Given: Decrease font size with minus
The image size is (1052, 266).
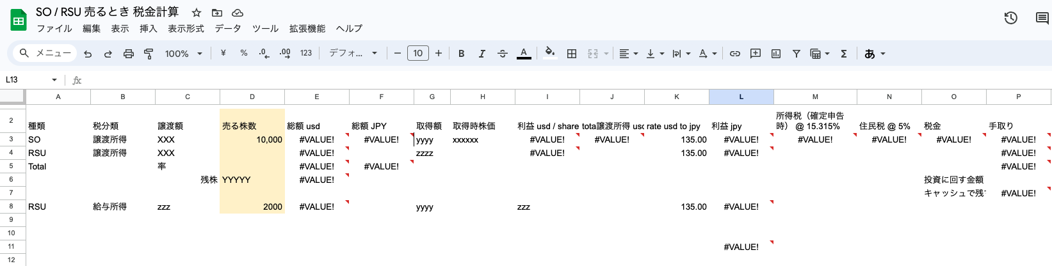Looking at the screenshot, I should click(398, 53).
